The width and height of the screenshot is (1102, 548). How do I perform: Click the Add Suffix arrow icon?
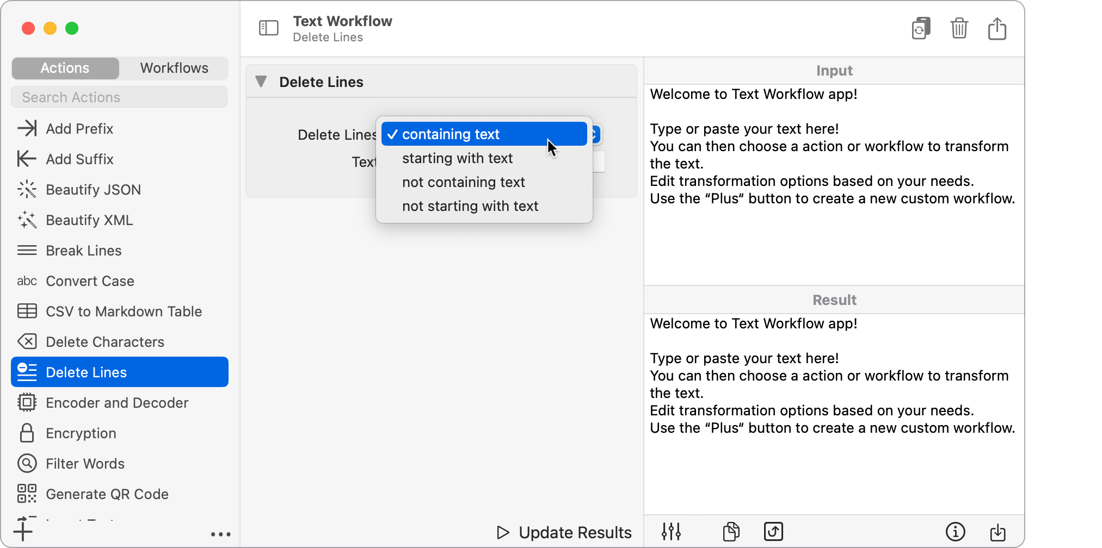(x=27, y=159)
